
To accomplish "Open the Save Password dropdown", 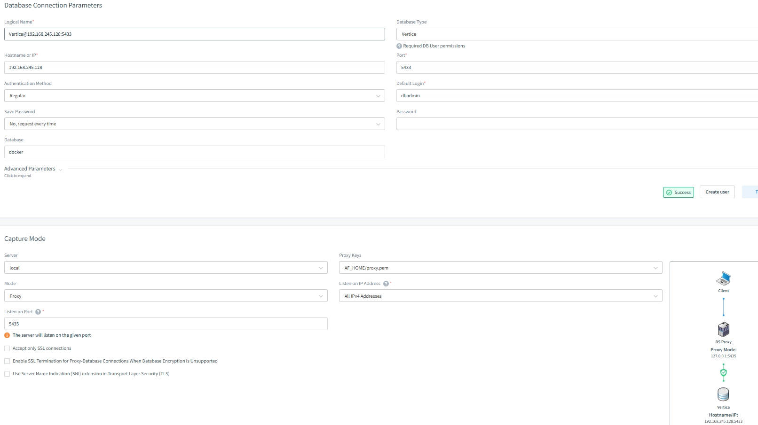I will (x=194, y=124).
